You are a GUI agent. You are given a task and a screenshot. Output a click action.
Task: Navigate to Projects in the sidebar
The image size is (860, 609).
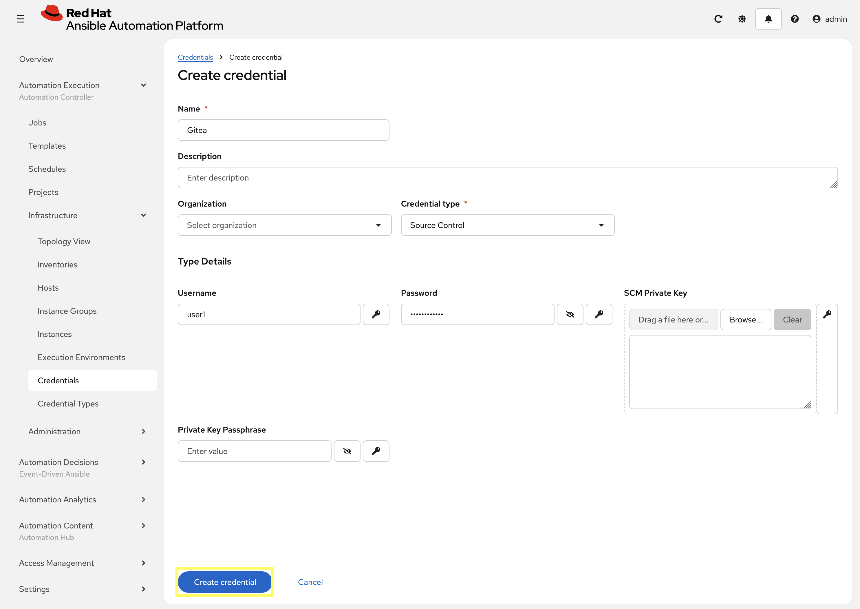point(43,192)
